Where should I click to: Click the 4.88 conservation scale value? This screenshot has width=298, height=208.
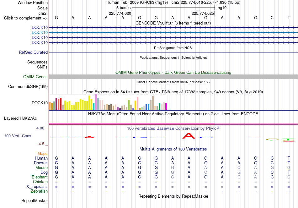coord(40,128)
